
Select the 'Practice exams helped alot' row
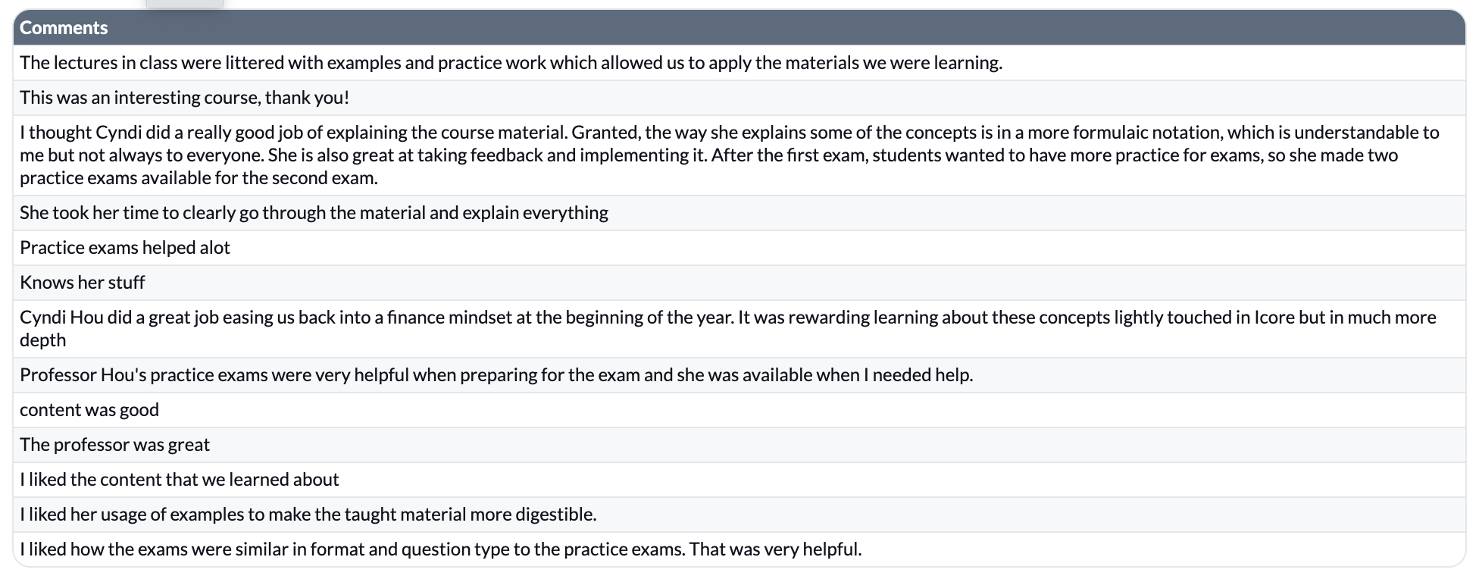point(739,248)
